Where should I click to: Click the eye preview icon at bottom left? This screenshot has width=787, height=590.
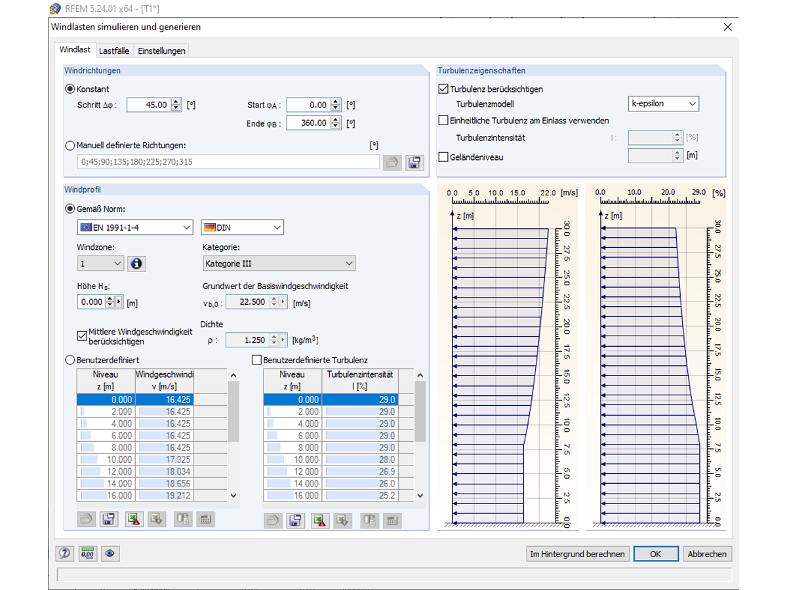click(x=110, y=553)
